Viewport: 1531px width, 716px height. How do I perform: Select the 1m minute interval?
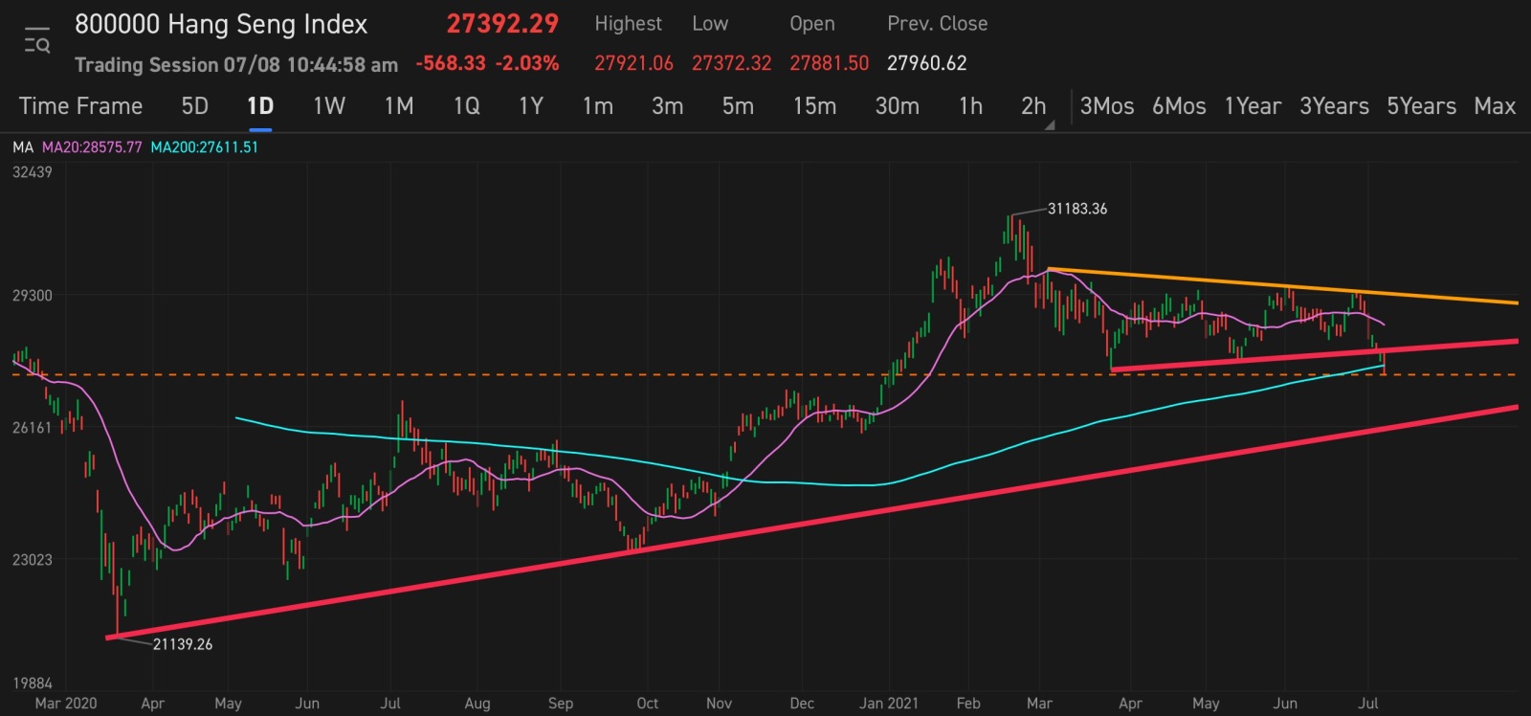[x=598, y=106]
